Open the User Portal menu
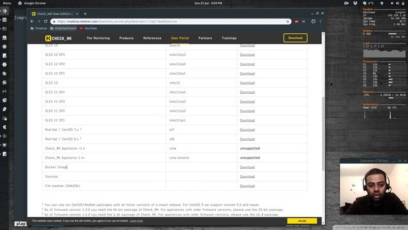 (180, 38)
